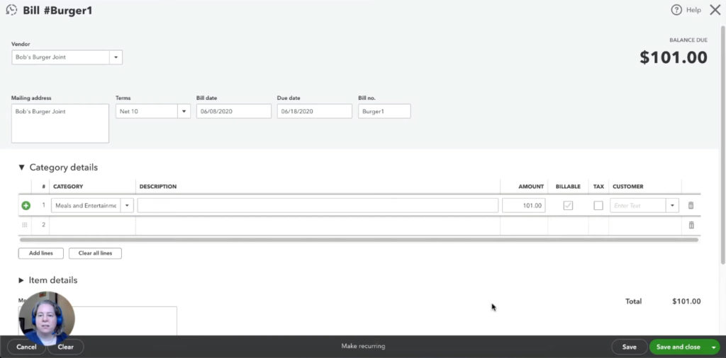Click the Add lines button

(40, 253)
